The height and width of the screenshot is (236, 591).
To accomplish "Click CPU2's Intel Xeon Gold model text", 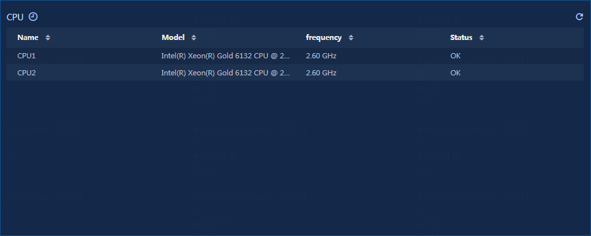I will pos(226,73).
